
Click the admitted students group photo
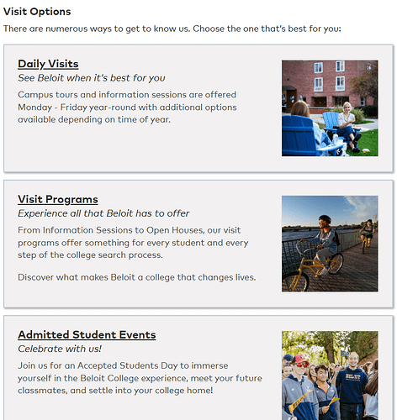click(330, 375)
